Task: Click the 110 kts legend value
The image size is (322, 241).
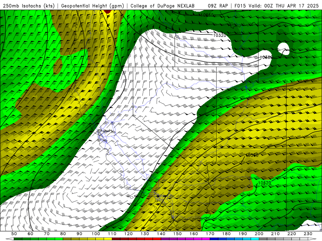Action: (112, 234)
